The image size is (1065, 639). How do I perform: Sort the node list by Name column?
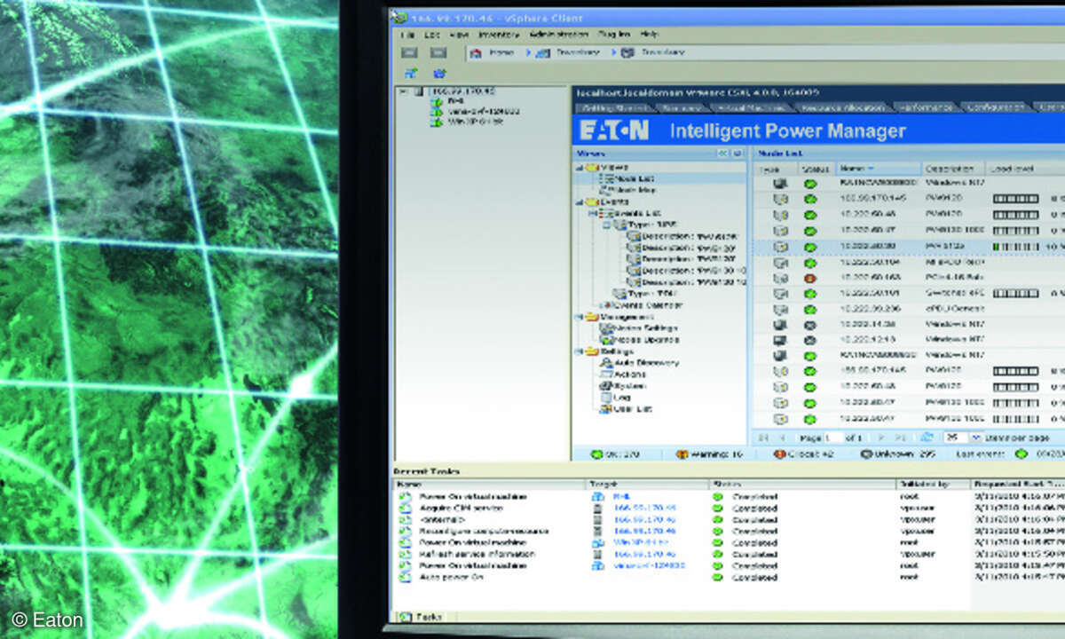click(x=878, y=168)
